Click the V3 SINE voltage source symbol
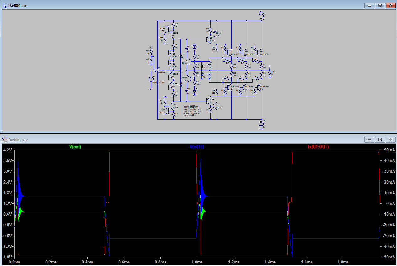Screen dimensions: 397x266 click(151, 79)
